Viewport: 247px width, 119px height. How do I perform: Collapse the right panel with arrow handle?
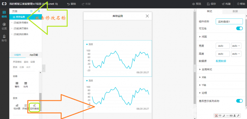click(x=195, y=68)
